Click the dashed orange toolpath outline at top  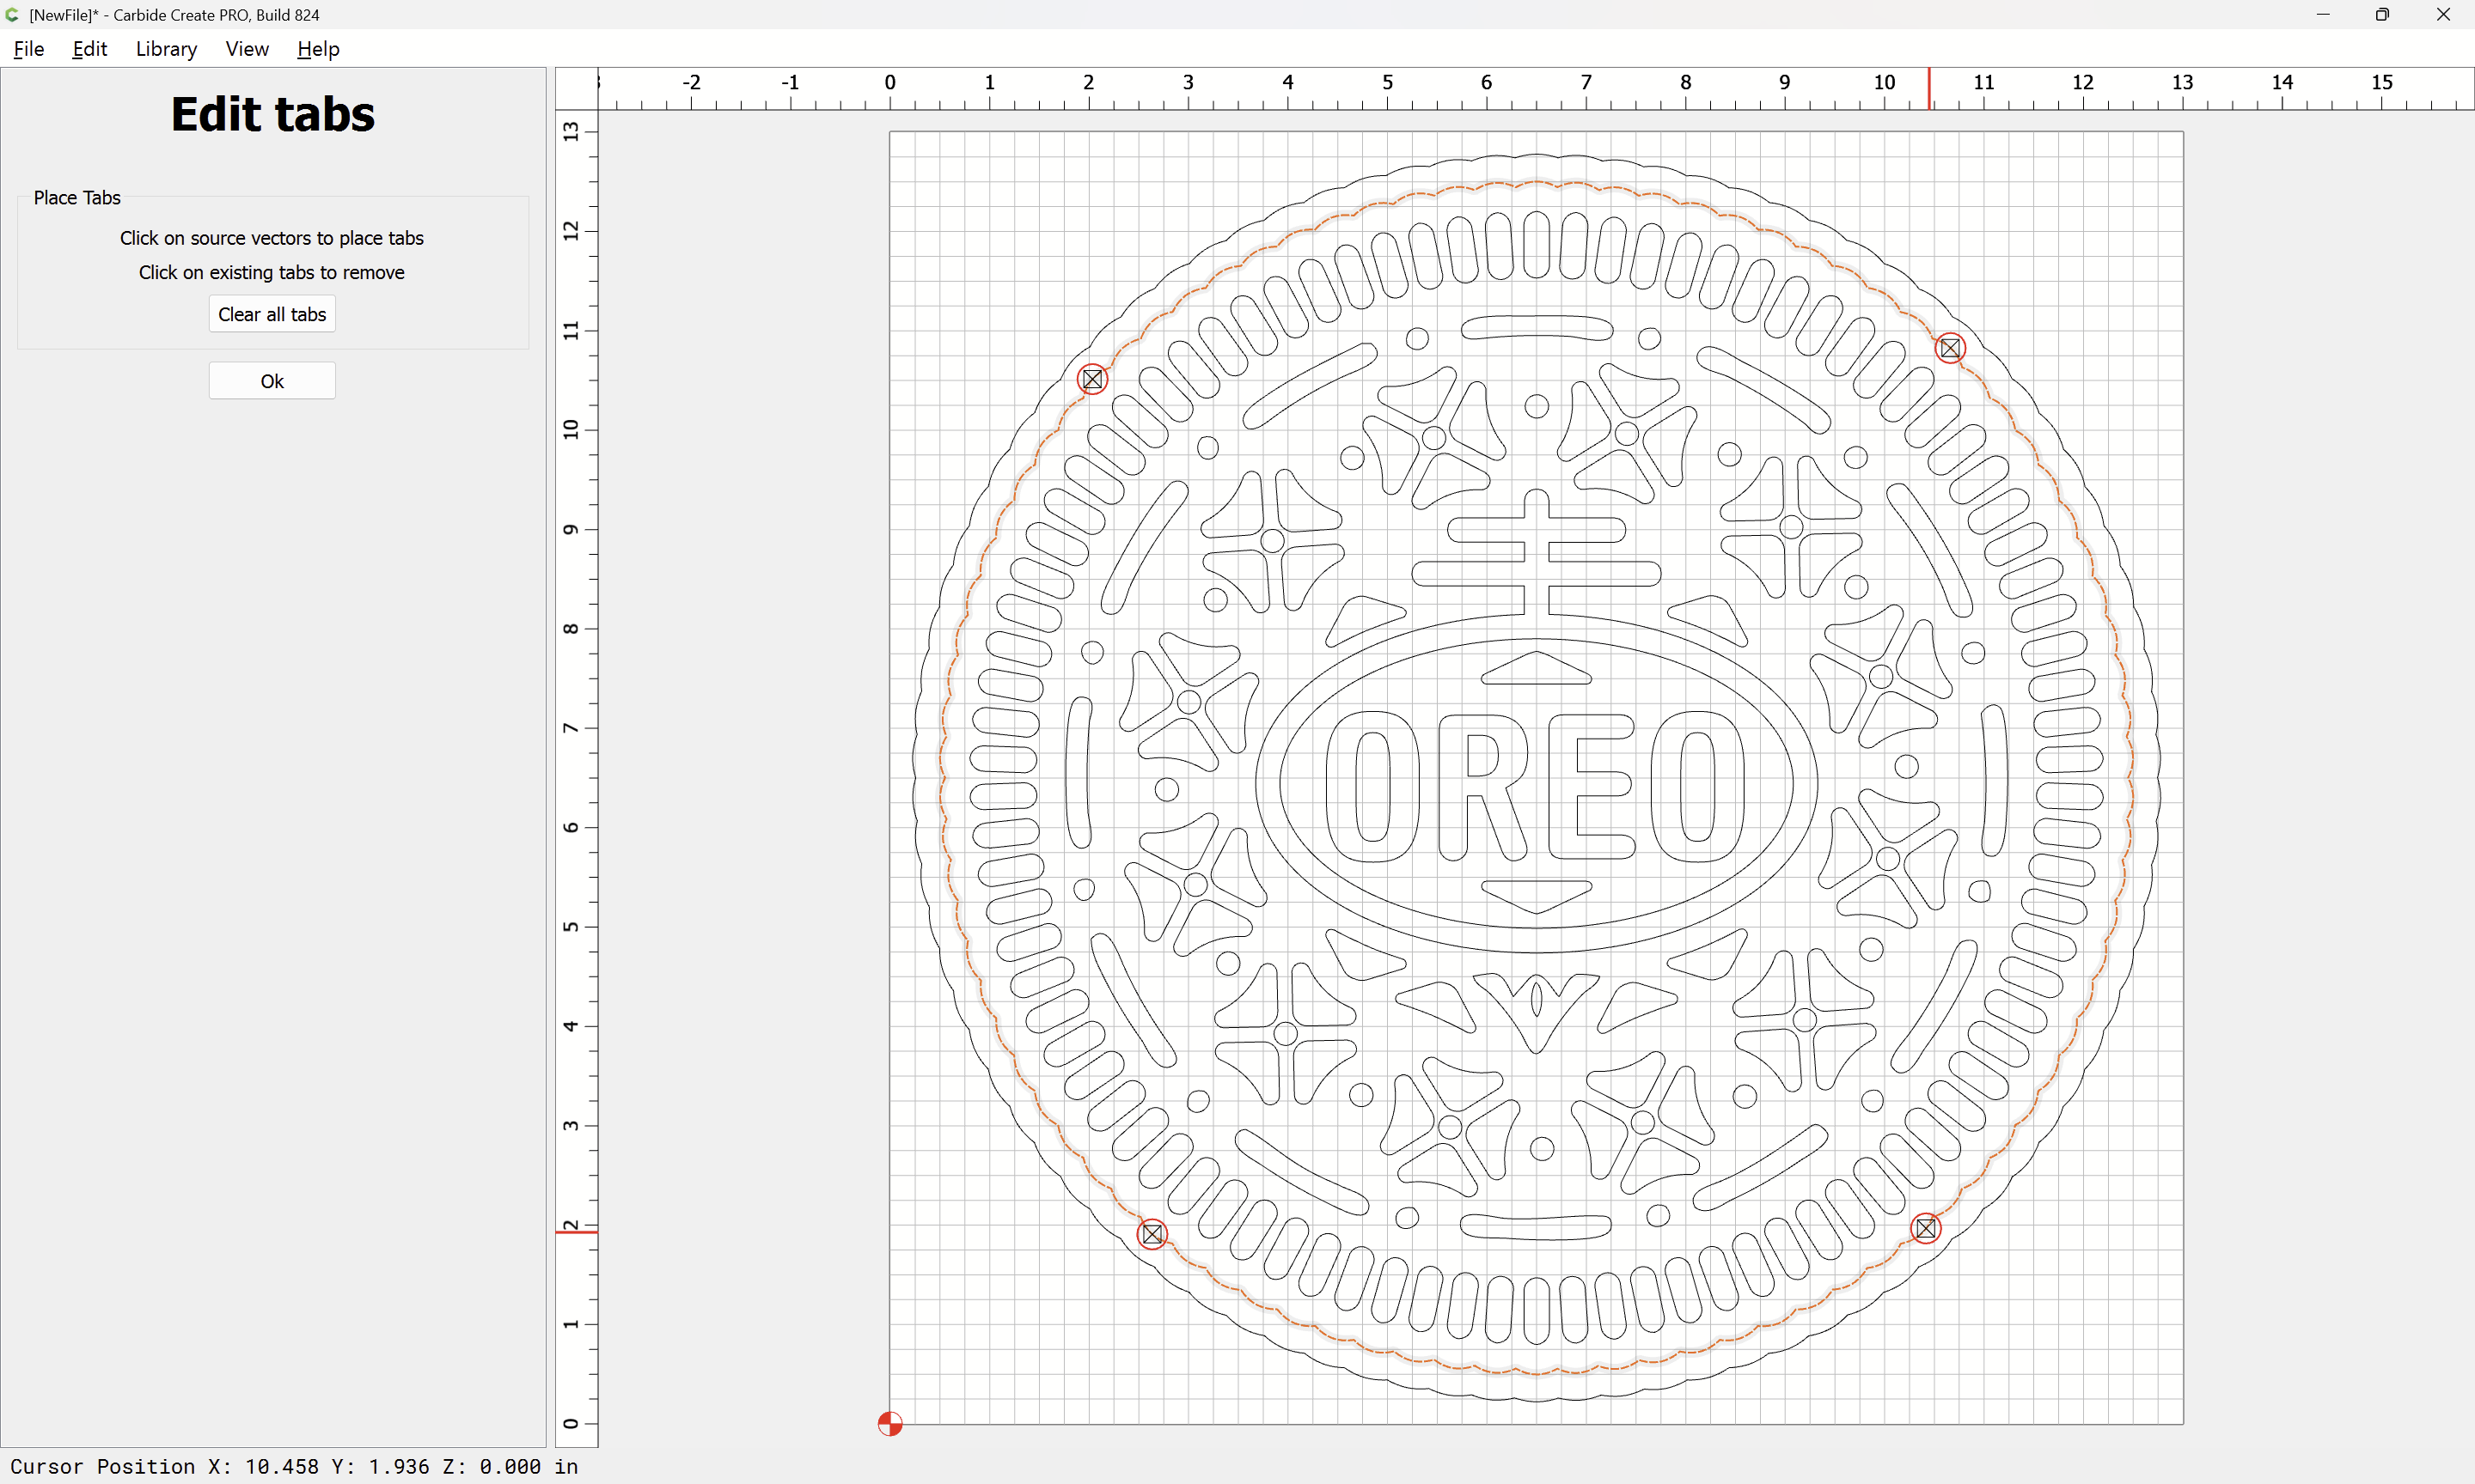(x=1537, y=182)
